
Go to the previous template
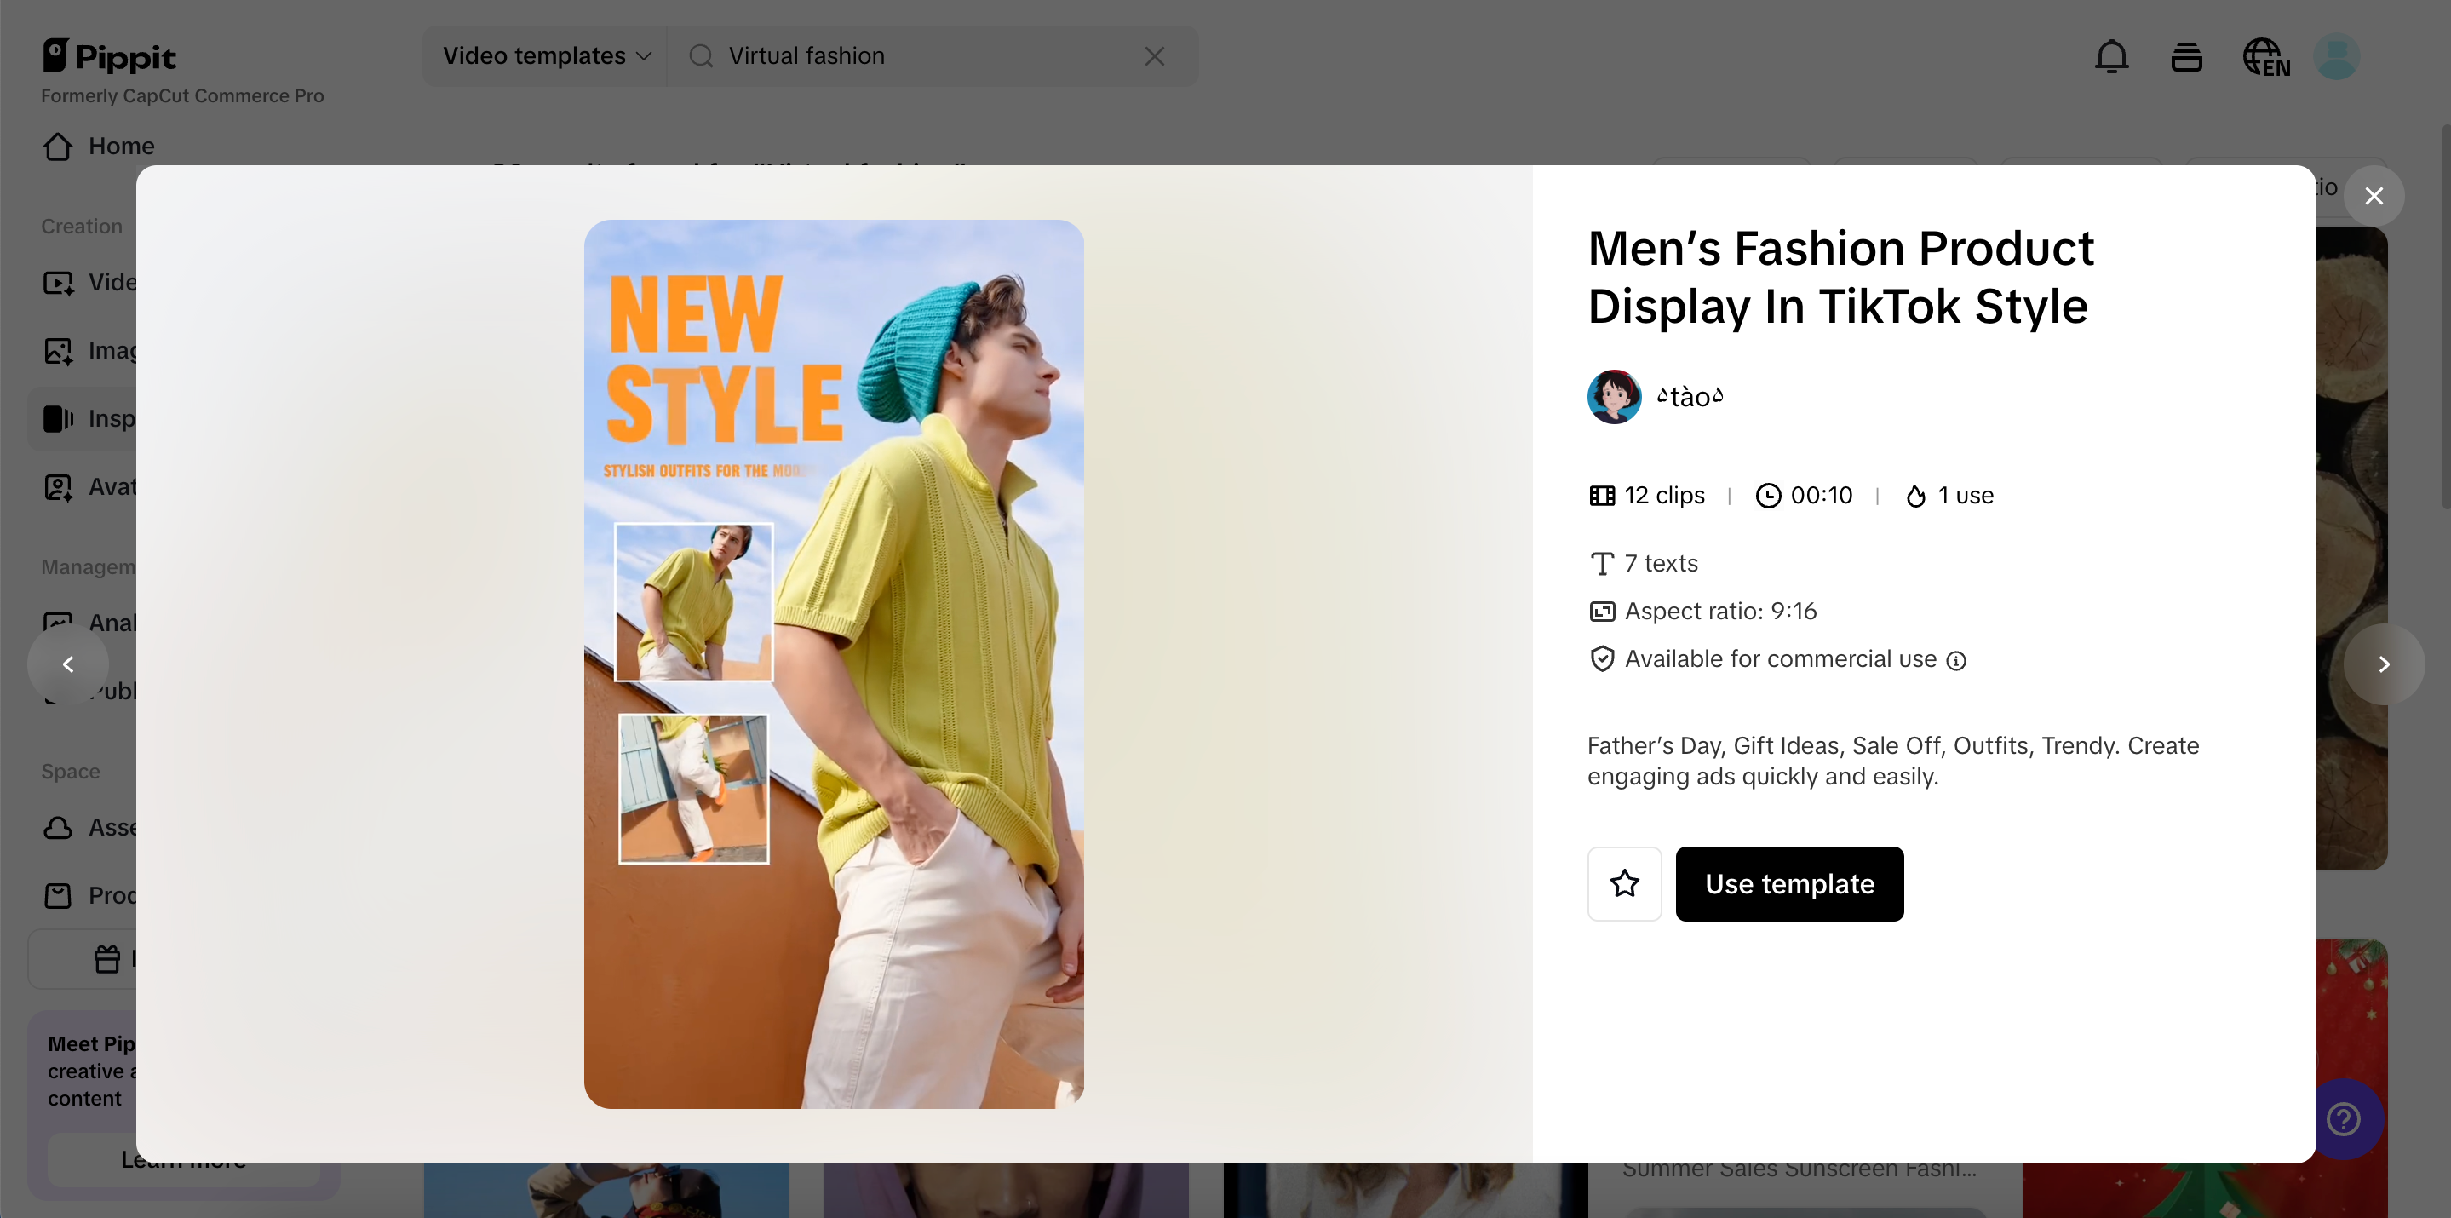67,664
